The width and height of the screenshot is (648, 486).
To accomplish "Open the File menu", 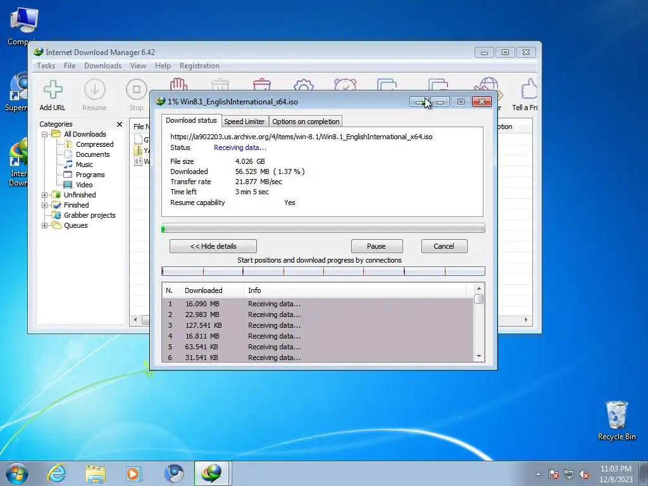I will click(x=70, y=66).
